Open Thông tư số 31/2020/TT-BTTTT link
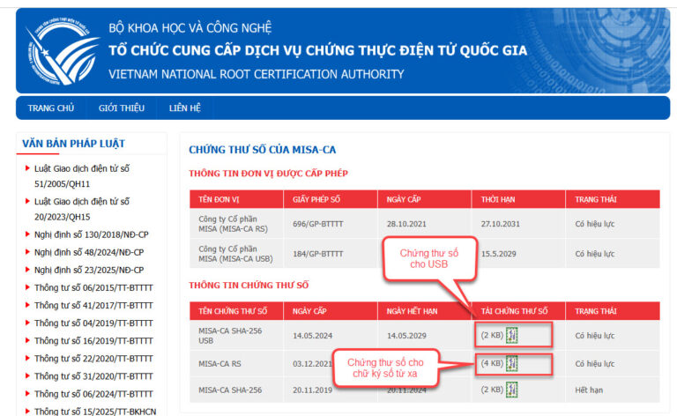The height and width of the screenshot is (416, 677). point(93,375)
